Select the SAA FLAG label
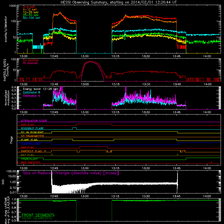Screen dimensions: 224x224 [x=27, y=147]
